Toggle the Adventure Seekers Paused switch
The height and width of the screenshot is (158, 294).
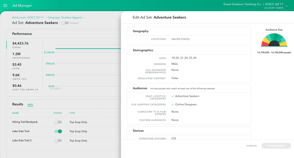(65, 23)
